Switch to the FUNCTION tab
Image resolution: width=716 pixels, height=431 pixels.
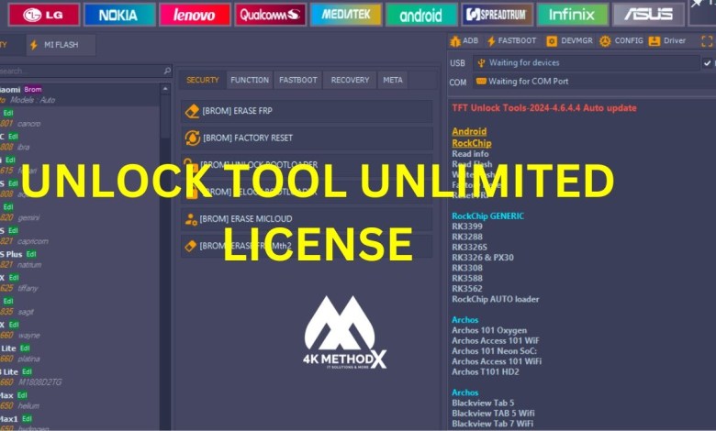coord(250,80)
